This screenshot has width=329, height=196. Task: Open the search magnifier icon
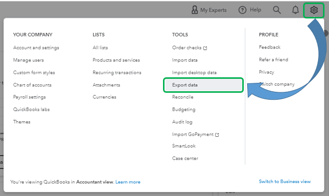click(277, 10)
